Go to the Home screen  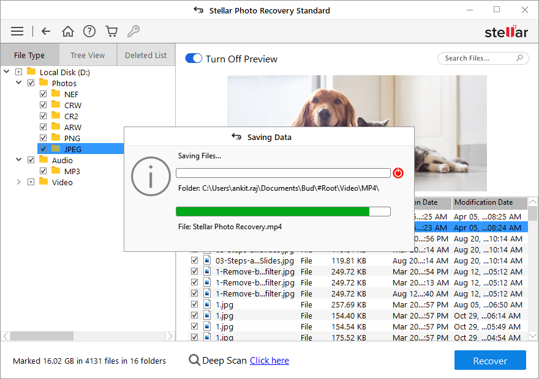pos(67,31)
